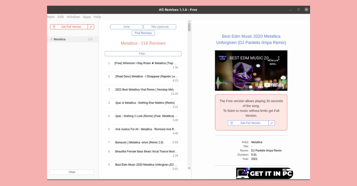Close the All Remixes window
This screenshot has width=357, height=186.
pos(306,9)
